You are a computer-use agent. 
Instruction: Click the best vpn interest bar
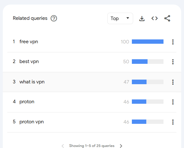pyautogui.click(x=148, y=62)
